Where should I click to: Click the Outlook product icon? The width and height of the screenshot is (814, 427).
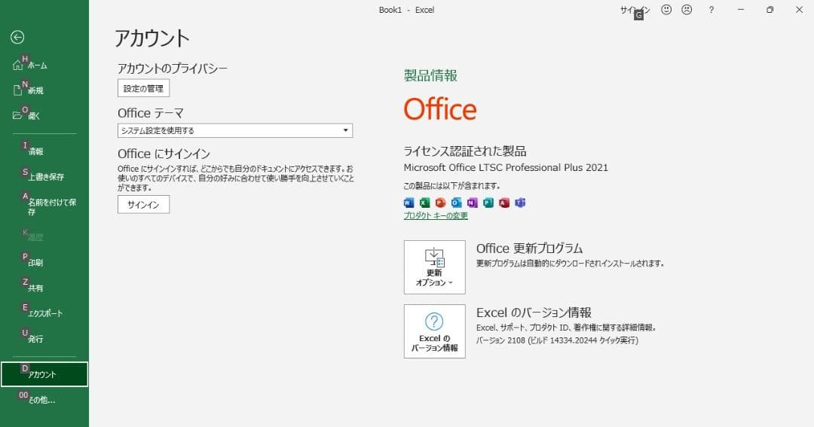456,203
